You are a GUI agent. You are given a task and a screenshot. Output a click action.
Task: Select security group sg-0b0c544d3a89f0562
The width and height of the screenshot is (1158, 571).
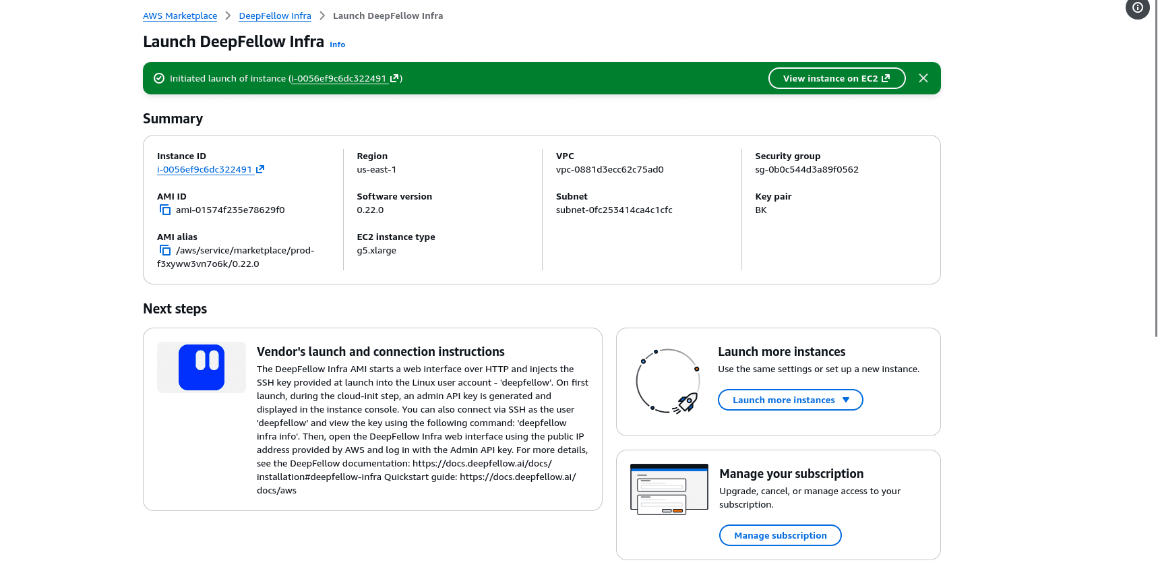pos(807,169)
